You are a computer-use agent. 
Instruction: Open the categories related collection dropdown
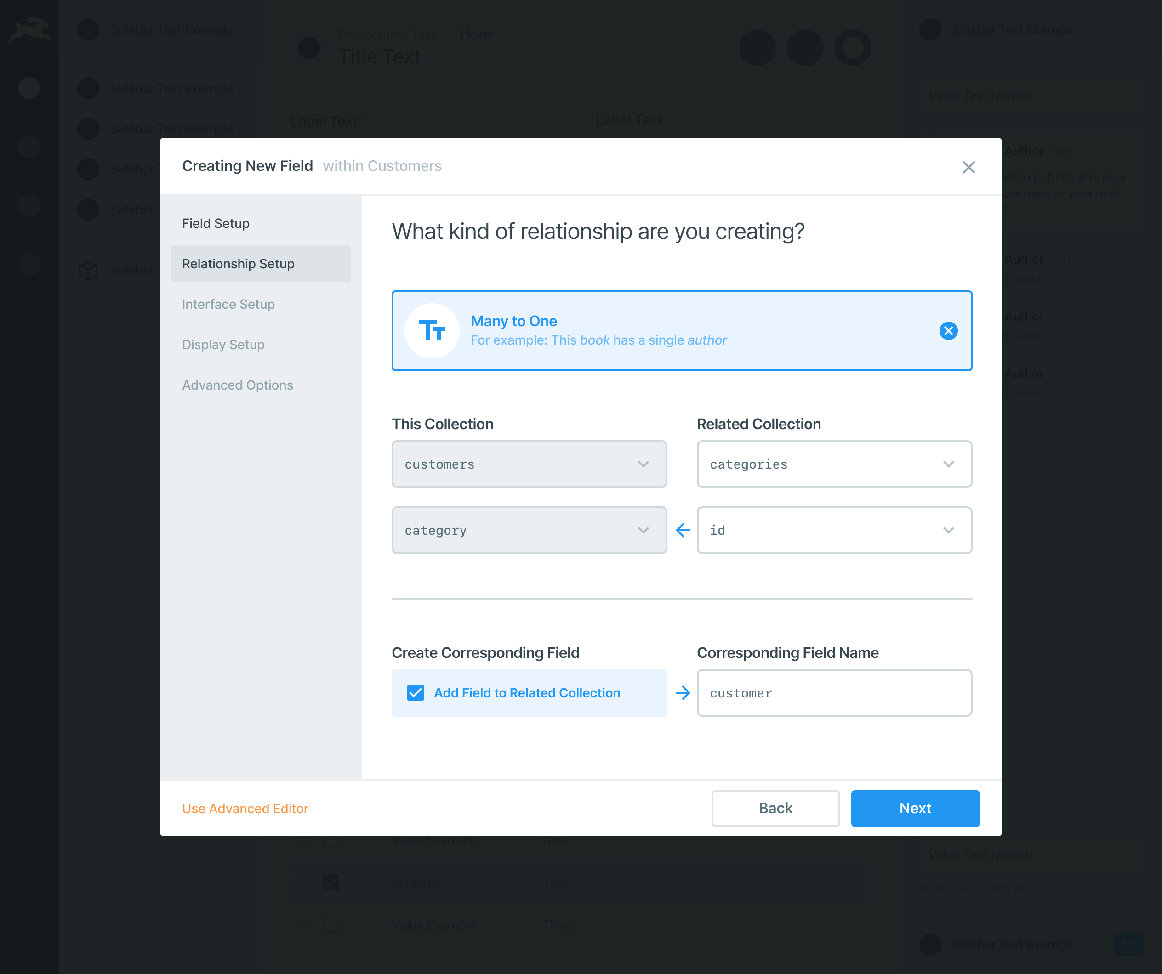coord(834,464)
